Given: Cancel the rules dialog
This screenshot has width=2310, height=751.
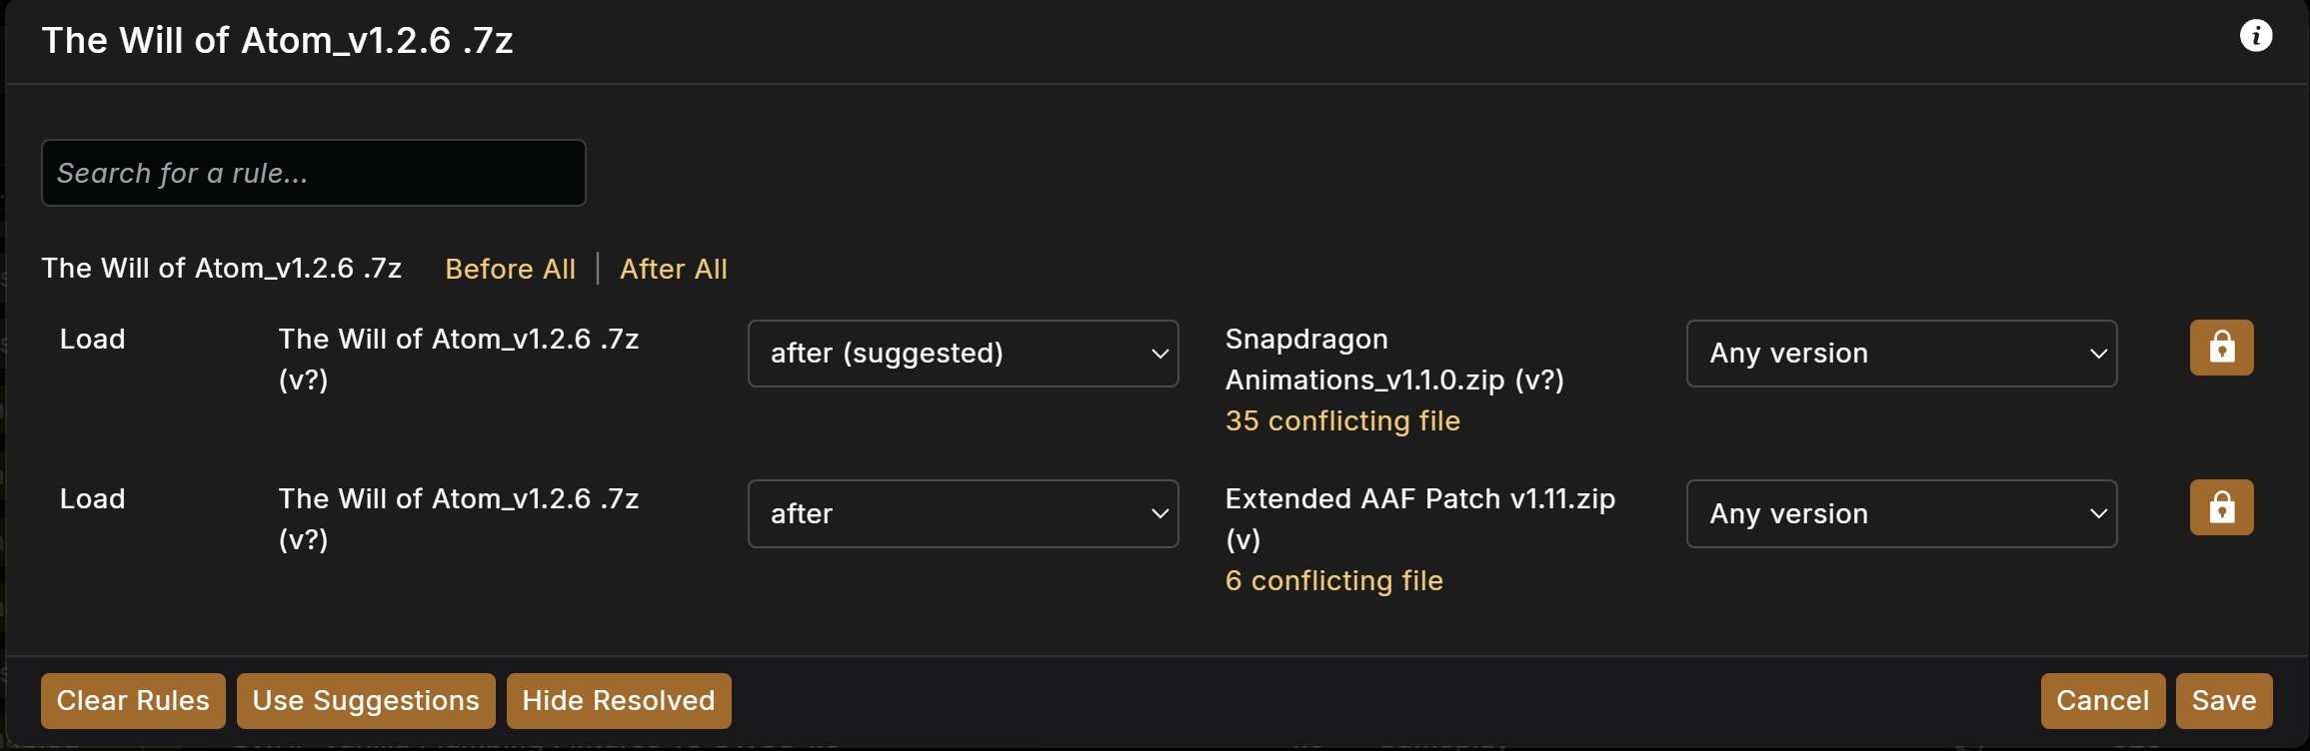Looking at the screenshot, I should (x=2103, y=701).
